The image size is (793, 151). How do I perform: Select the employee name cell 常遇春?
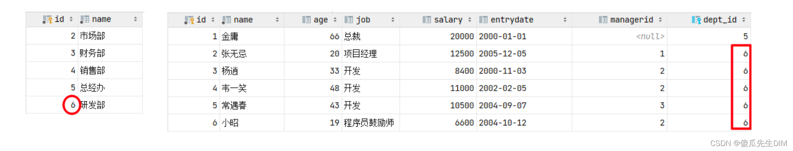252,106
